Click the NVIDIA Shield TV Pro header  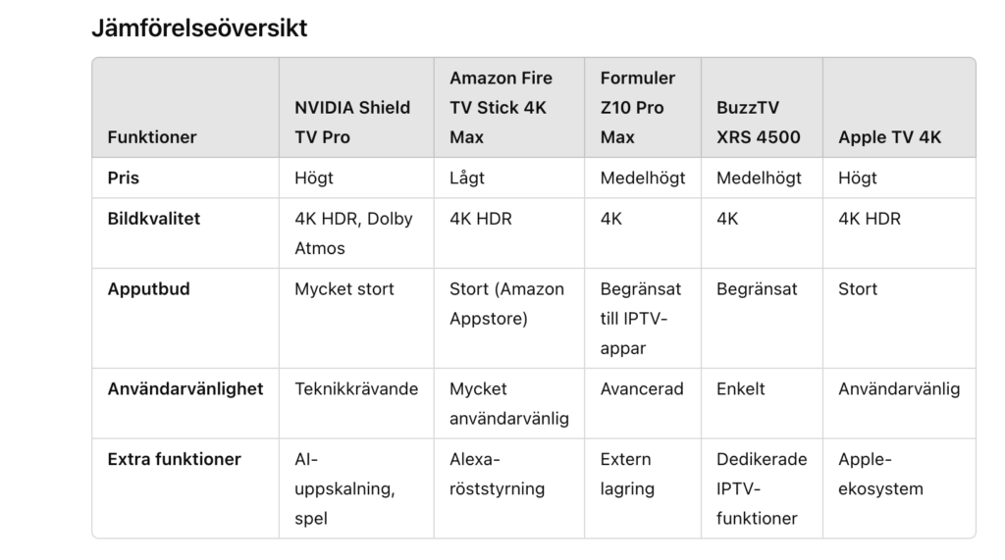(x=352, y=123)
